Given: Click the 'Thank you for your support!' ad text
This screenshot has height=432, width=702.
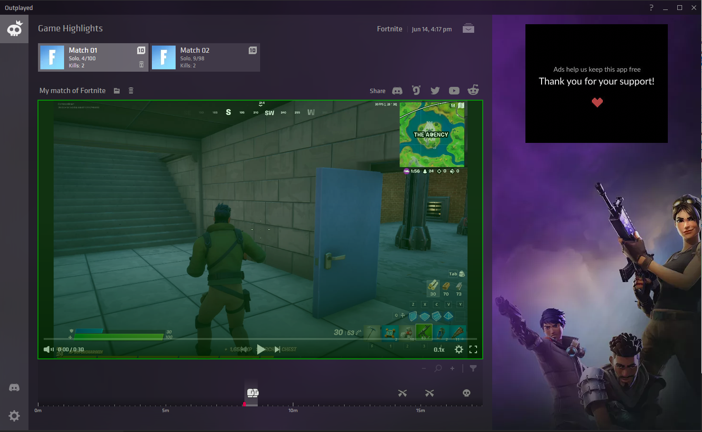Looking at the screenshot, I should (x=597, y=81).
